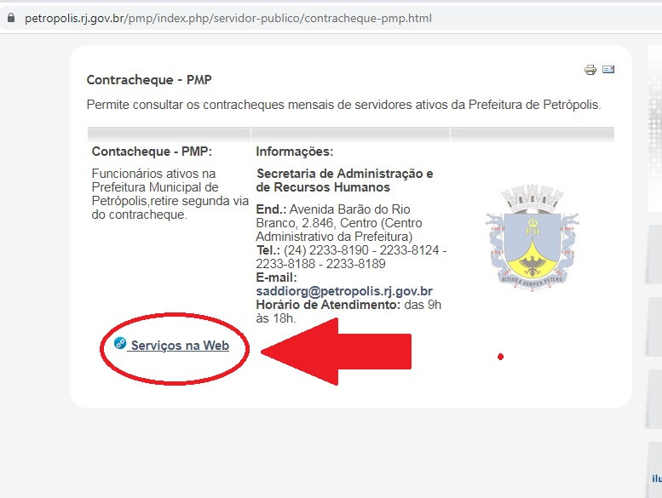662x498 pixels.
Task: Click the Contacheque - PMP: column heading
Action: (152, 152)
